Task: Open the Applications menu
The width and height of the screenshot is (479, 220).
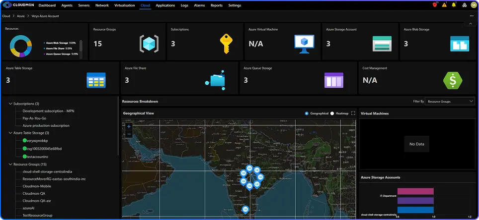Action: (165, 5)
